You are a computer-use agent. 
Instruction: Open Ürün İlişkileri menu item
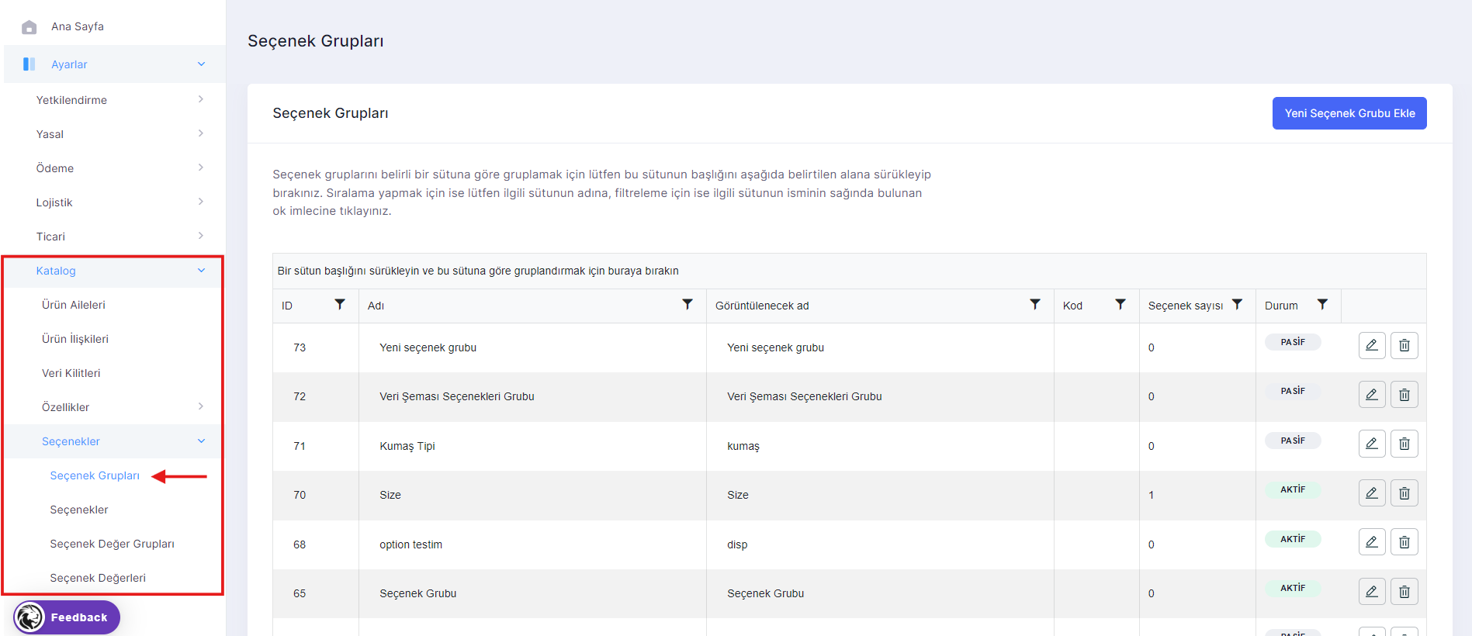[x=75, y=339]
